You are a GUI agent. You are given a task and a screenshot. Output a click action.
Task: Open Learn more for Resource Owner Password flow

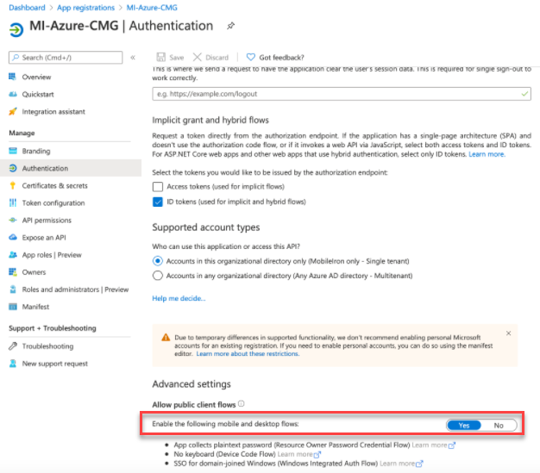click(434, 445)
